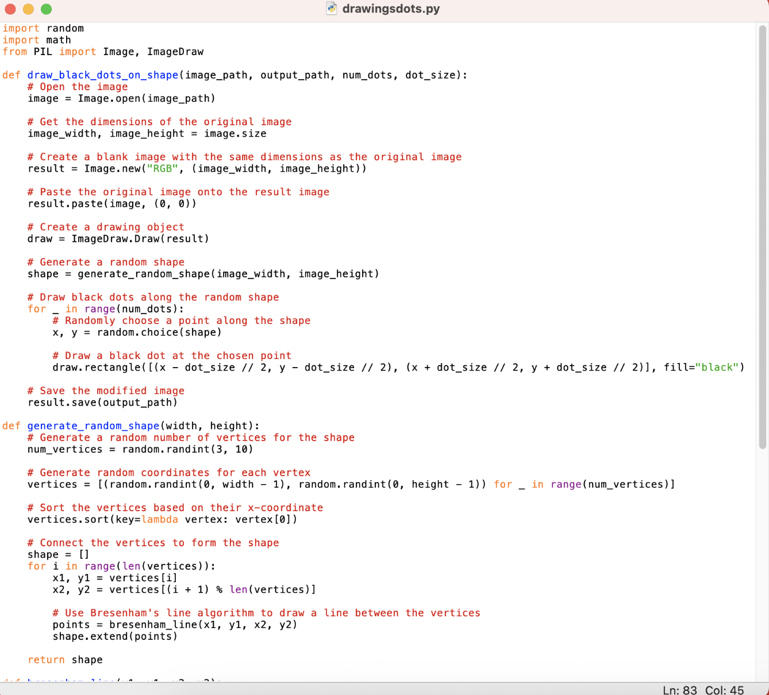
Task: Click the 'Col: 45' status bar entry
Action: click(725, 690)
